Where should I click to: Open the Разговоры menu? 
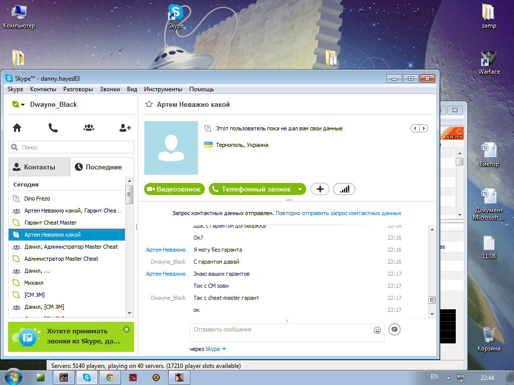click(x=78, y=89)
